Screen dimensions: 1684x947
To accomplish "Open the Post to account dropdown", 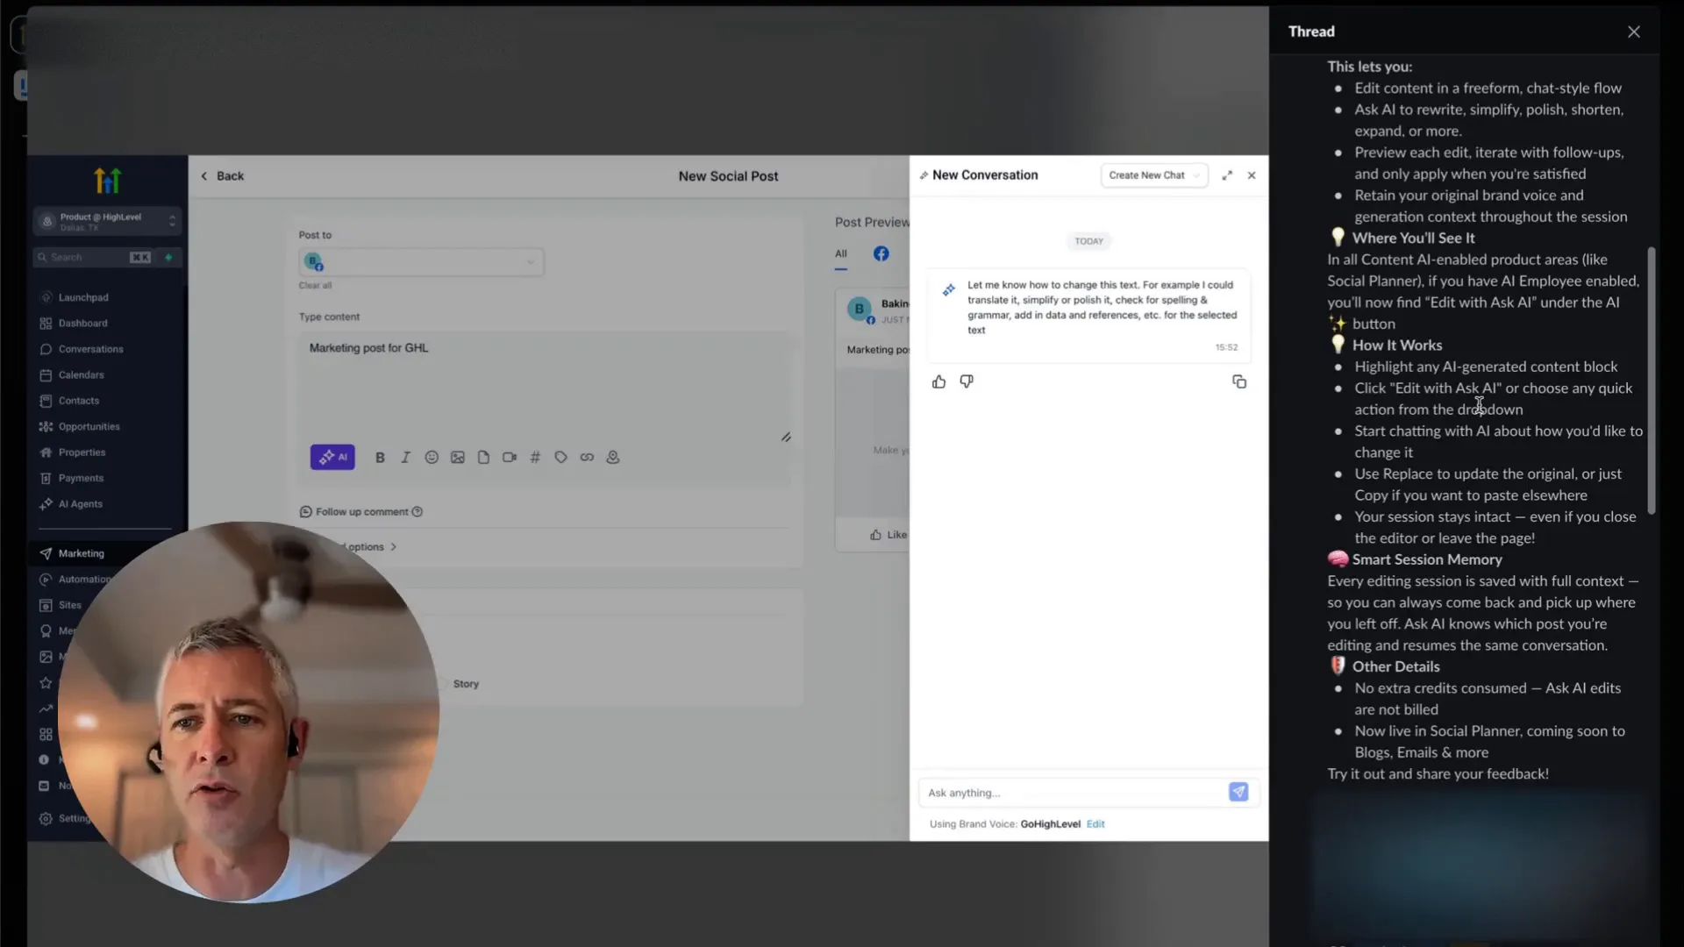I will pos(421,262).
